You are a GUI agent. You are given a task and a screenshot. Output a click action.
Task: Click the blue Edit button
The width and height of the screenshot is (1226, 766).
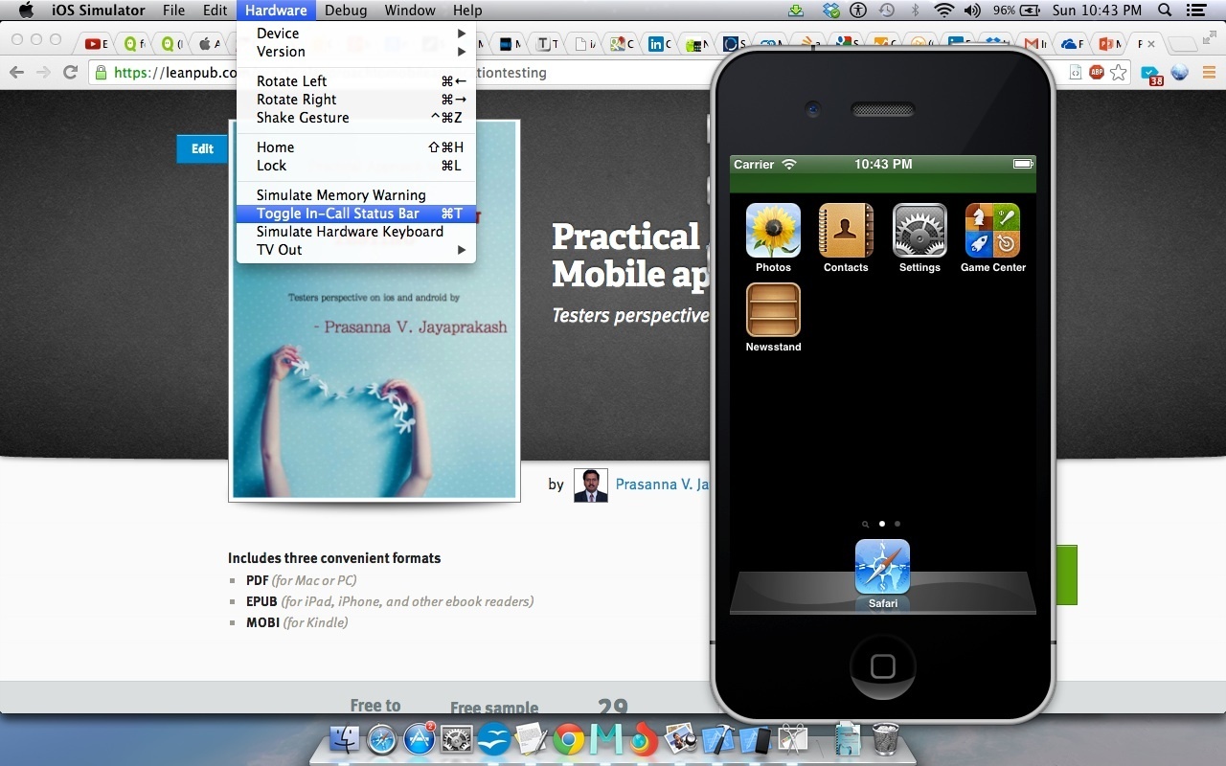tap(202, 148)
